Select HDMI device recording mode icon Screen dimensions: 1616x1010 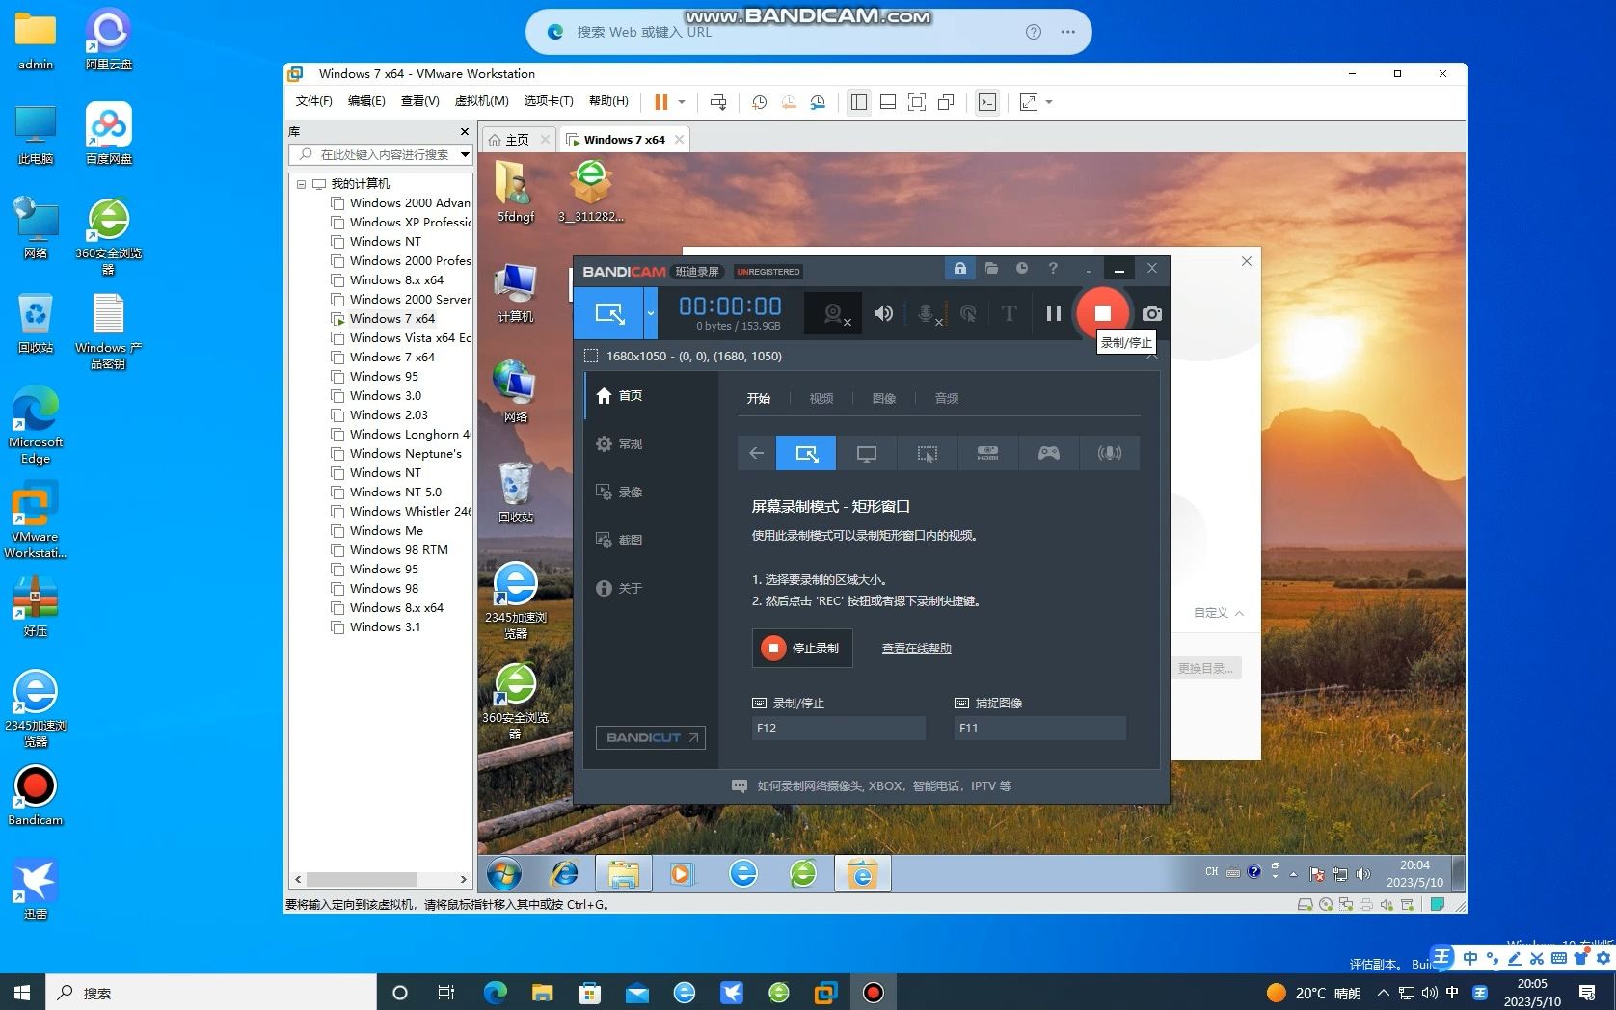click(x=987, y=453)
